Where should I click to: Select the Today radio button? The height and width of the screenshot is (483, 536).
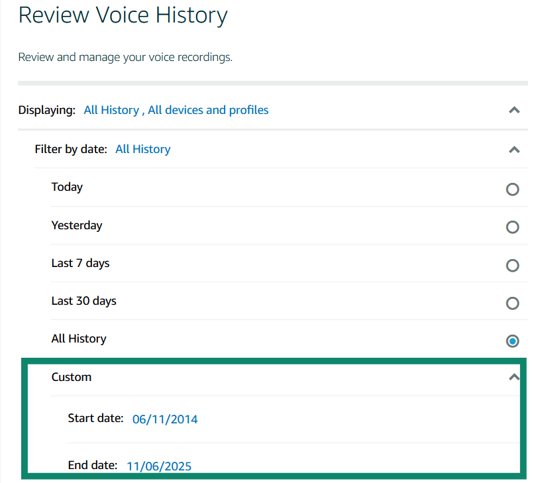[512, 189]
